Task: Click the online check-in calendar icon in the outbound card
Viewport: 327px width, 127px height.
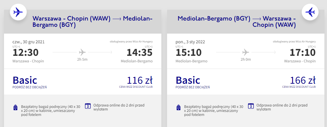Action: [x=88, y=106]
